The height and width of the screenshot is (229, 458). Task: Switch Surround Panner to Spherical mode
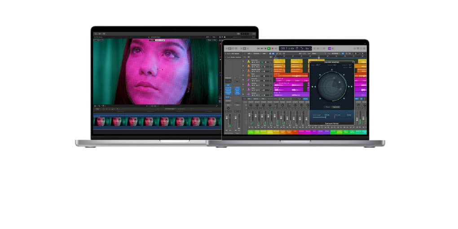336,107
